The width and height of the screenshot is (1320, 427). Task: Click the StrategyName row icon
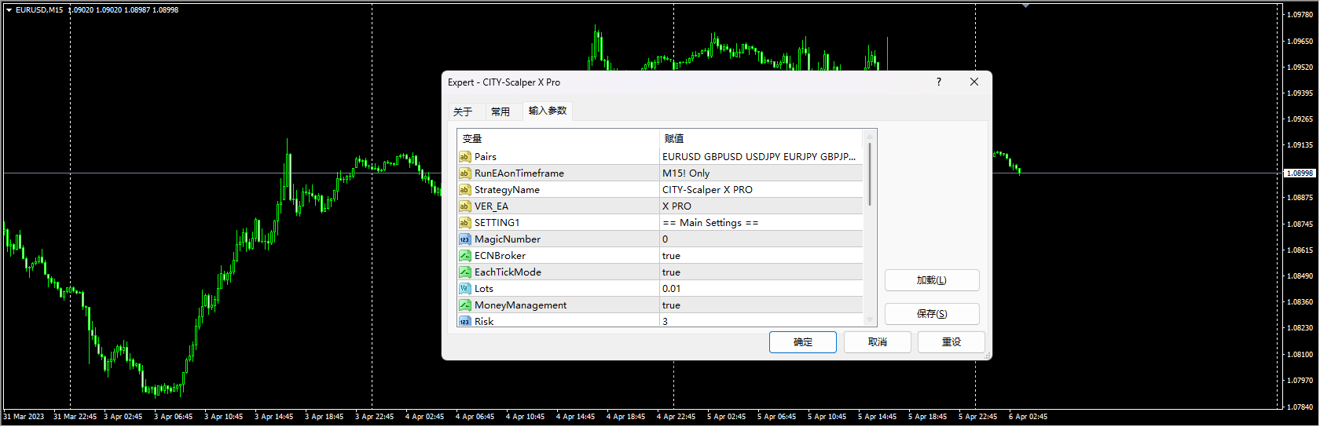[x=464, y=190]
